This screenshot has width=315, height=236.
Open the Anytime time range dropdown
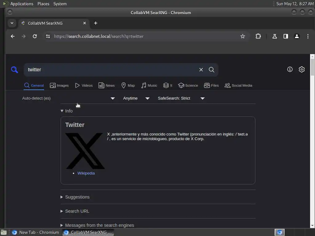click(x=136, y=98)
